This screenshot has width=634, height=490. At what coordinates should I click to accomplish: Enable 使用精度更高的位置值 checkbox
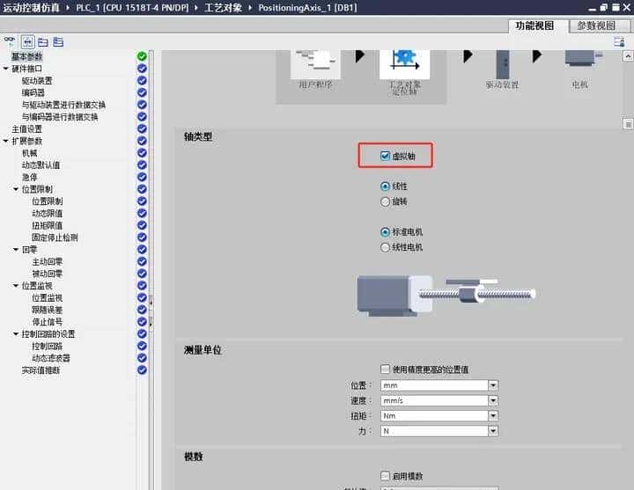(x=385, y=369)
